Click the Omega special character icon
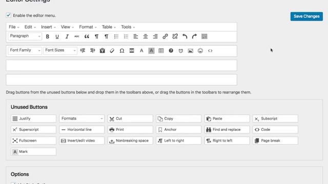Screen dimensions: 328x184 point(122,51)
